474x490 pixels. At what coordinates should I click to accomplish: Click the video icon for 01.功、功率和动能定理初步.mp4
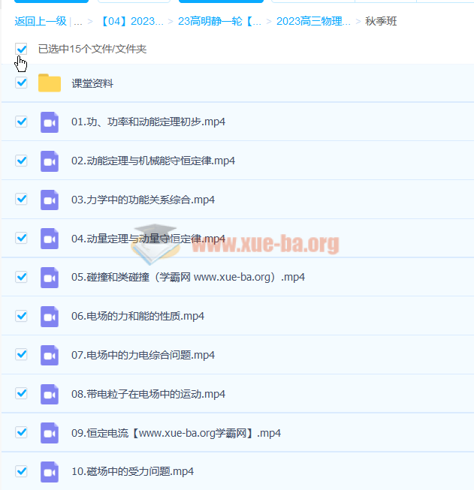50,122
